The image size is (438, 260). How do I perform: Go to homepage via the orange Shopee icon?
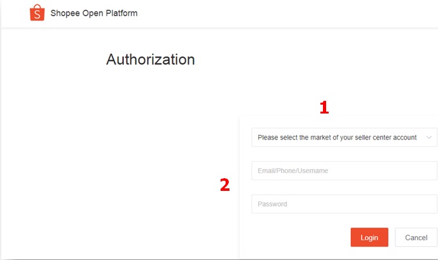[37, 13]
